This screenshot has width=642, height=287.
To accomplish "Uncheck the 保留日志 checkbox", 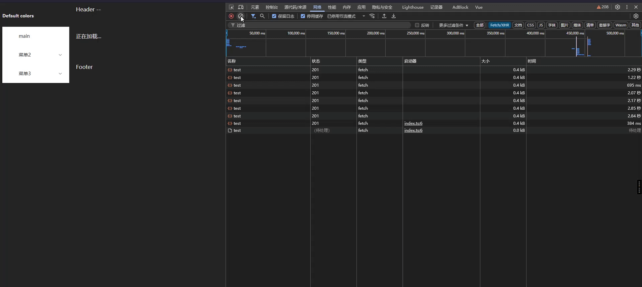I will coord(274,16).
